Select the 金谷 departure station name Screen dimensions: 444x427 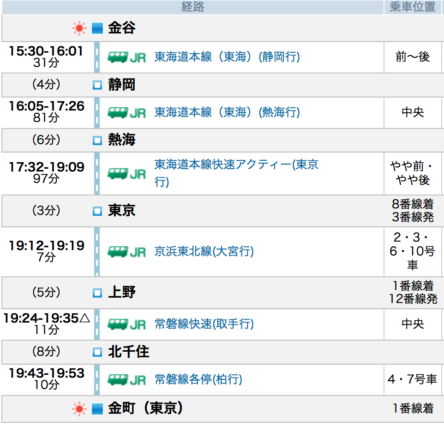click(122, 28)
